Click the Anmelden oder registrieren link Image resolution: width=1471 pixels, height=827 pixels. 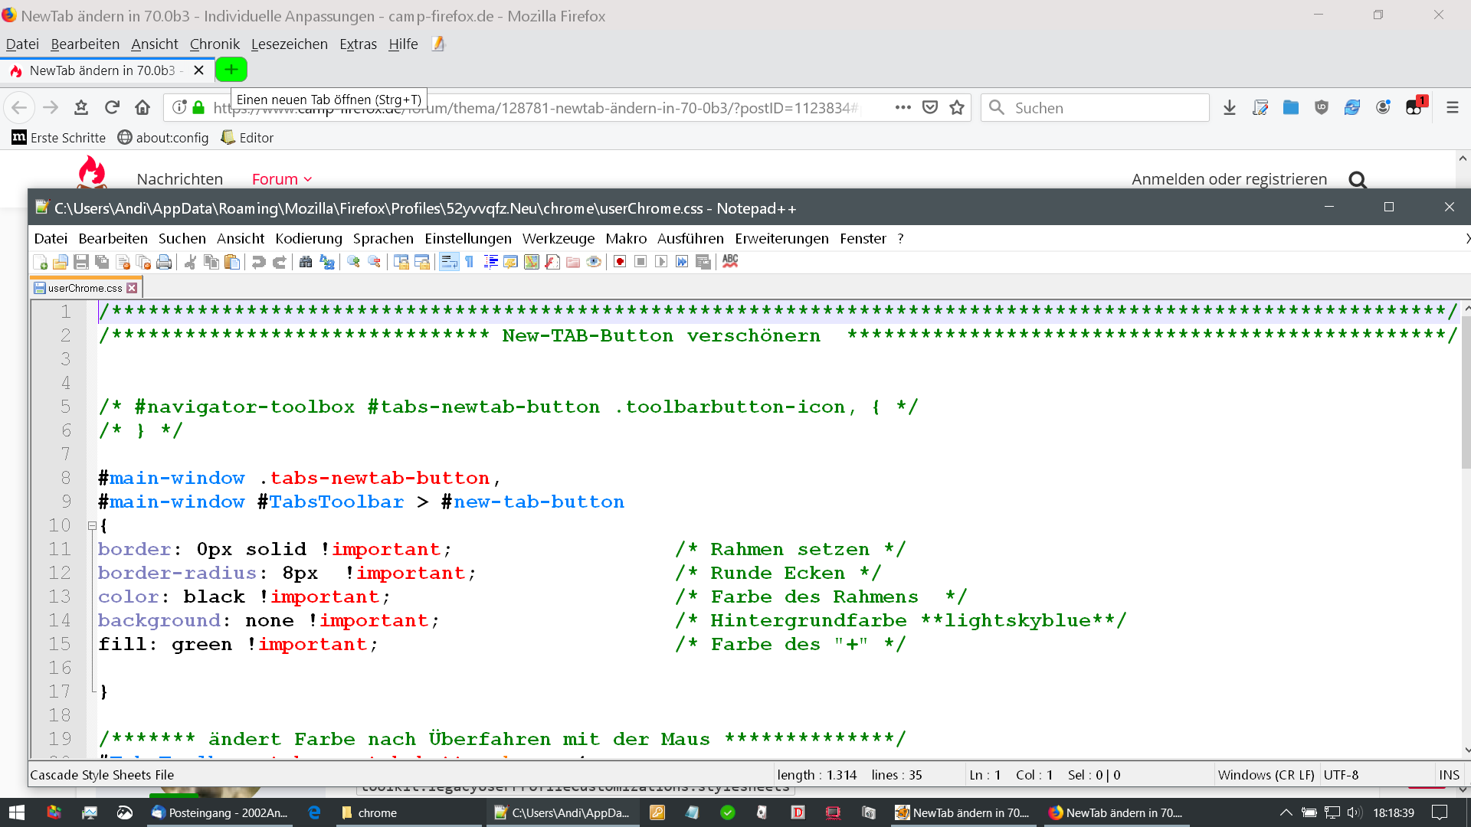pos(1229,179)
